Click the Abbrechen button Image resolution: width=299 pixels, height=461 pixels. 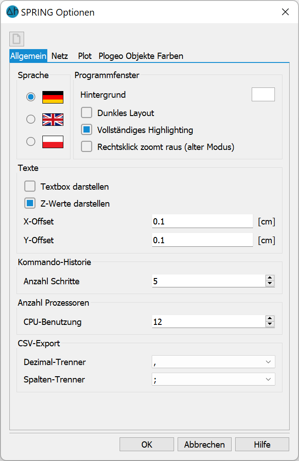coord(204,444)
